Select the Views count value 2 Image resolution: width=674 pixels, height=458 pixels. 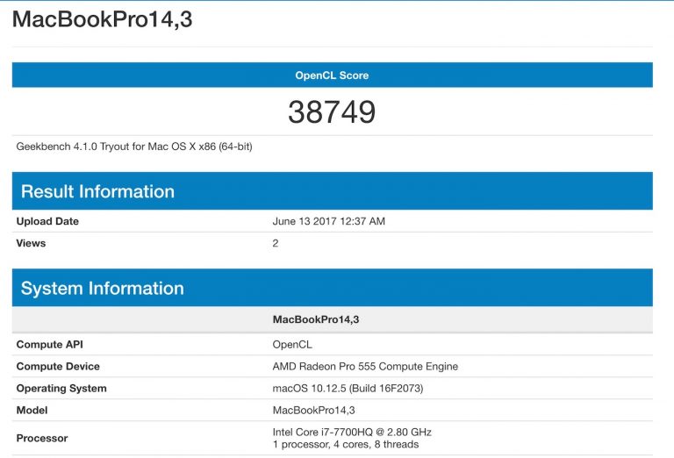coord(276,243)
